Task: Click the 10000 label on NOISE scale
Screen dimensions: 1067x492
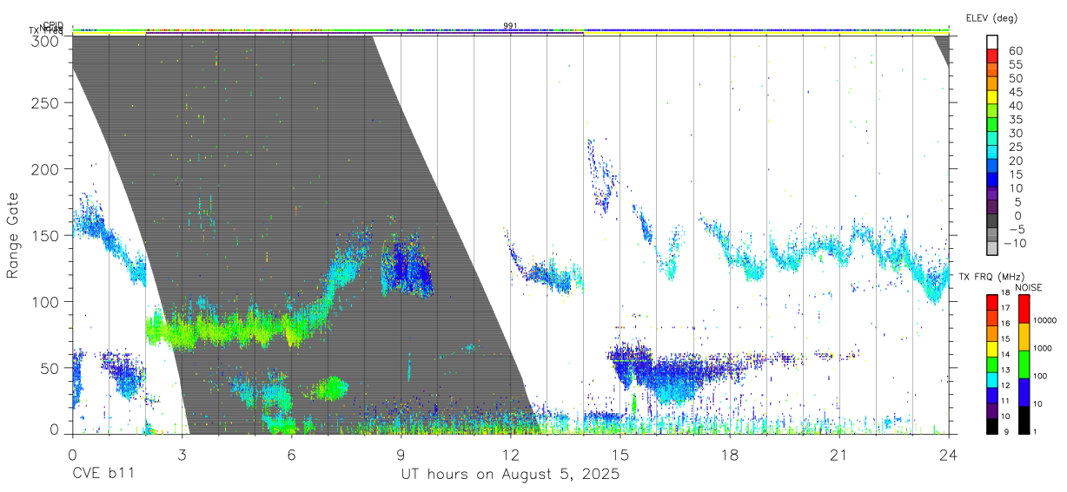Action: (1046, 319)
